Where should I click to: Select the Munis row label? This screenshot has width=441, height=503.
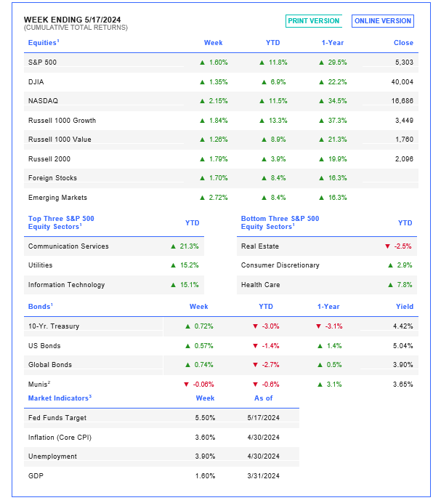click(39, 384)
